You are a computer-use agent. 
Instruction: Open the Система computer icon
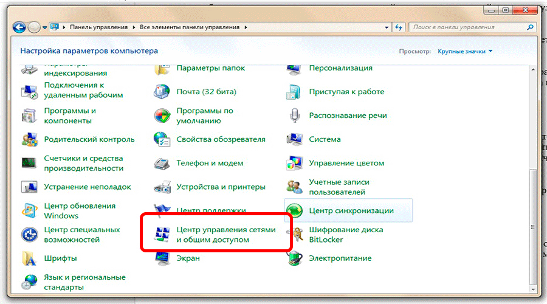[294, 139]
